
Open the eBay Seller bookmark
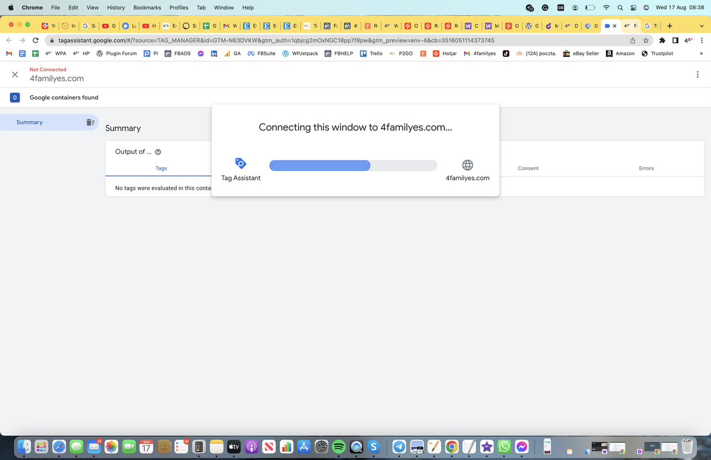[581, 53]
